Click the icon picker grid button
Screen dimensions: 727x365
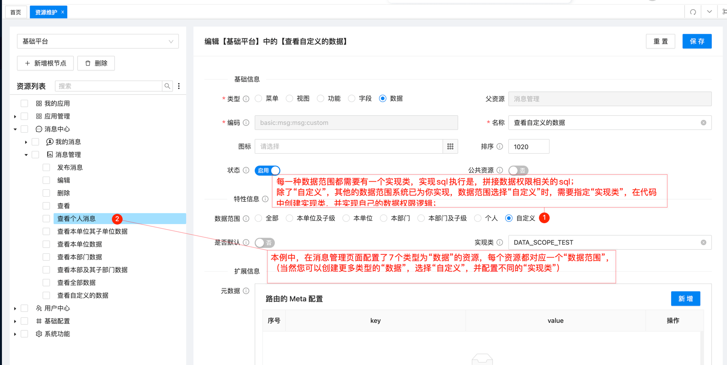[x=450, y=146]
